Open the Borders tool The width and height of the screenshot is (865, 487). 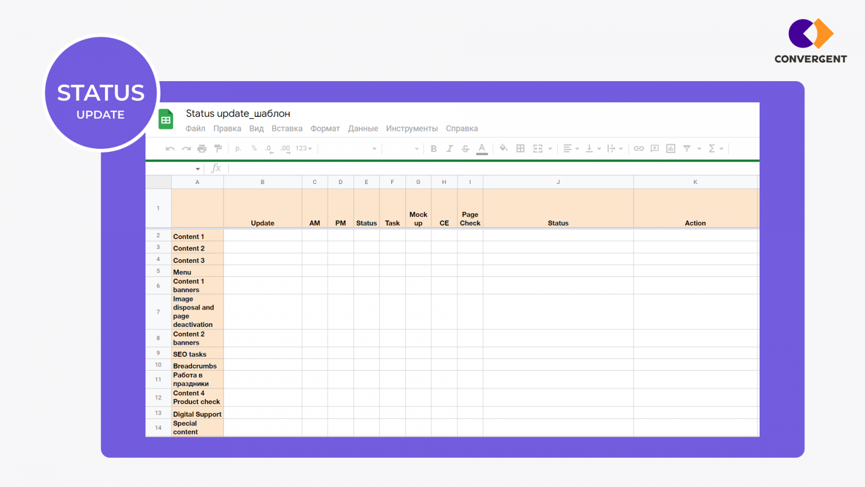pyautogui.click(x=520, y=149)
